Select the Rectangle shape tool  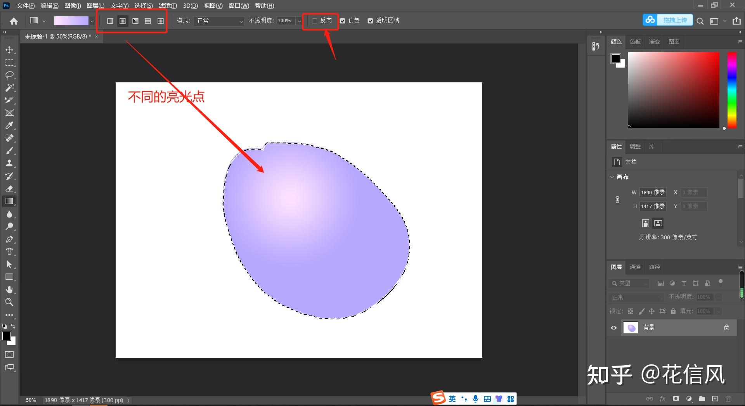point(9,277)
